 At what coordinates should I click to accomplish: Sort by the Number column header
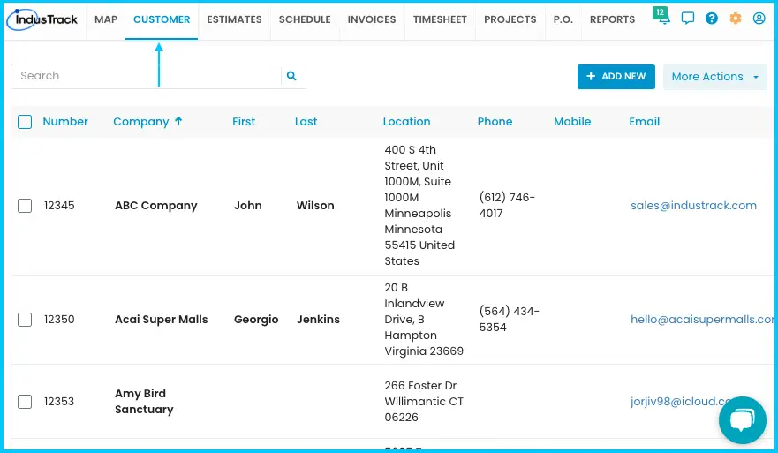[x=65, y=122]
